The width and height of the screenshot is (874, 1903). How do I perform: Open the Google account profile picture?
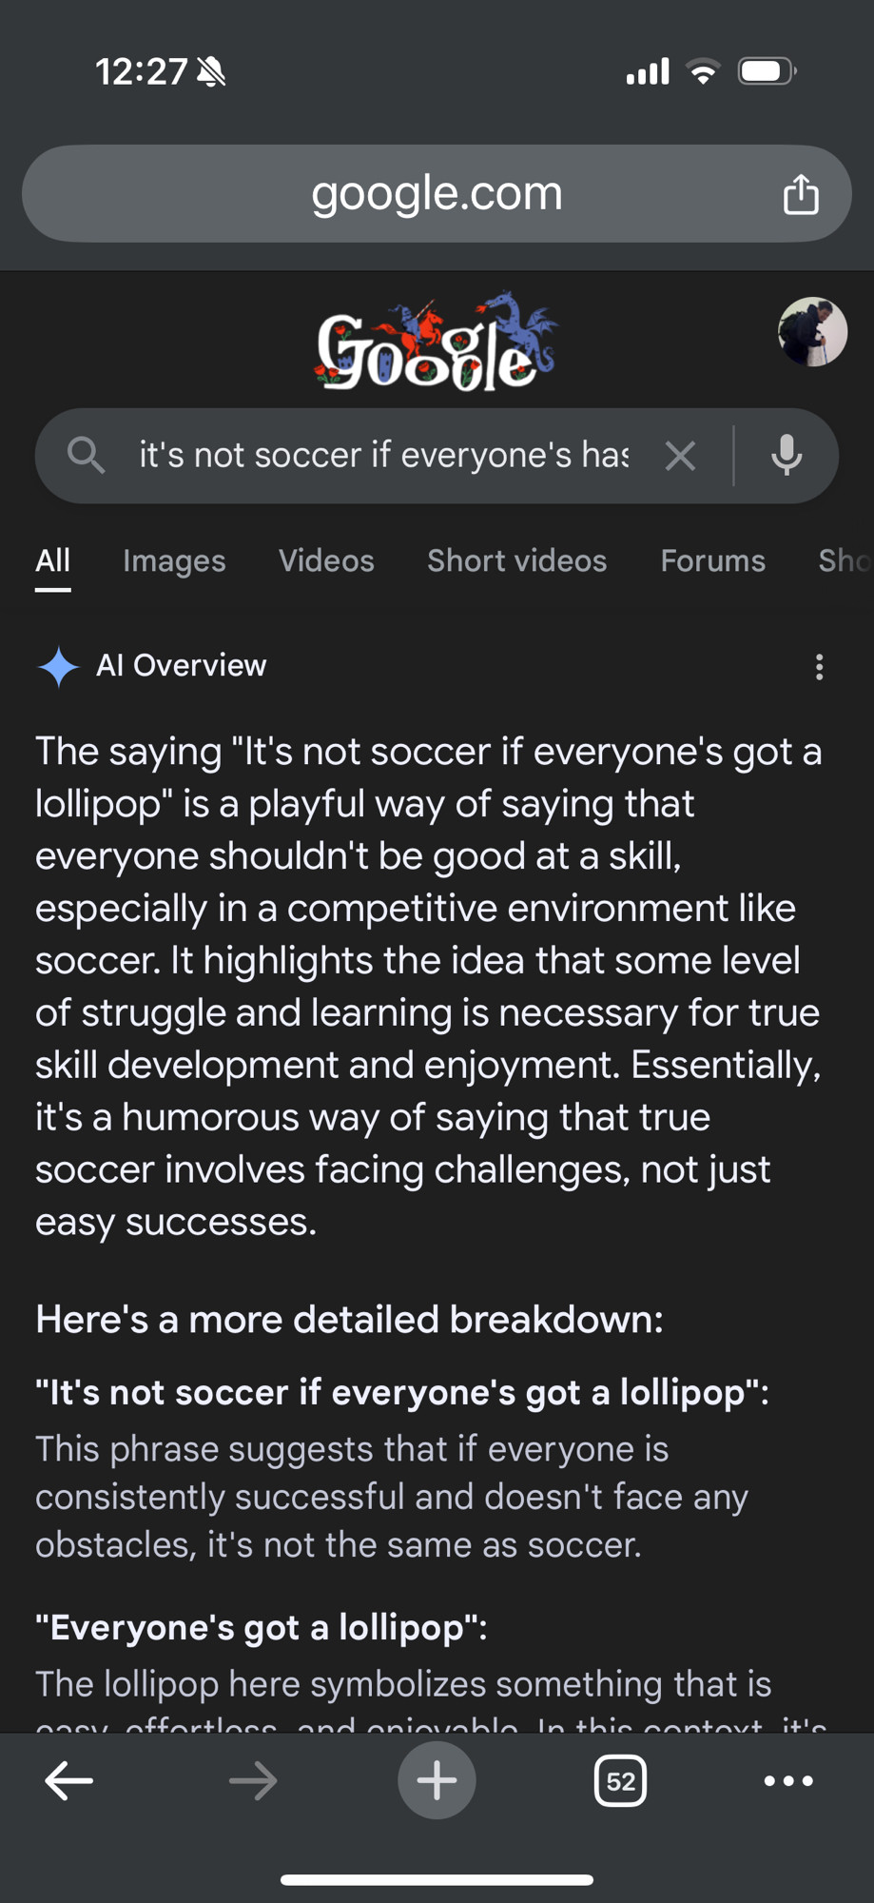pyautogui.click(x=812, y=332)
